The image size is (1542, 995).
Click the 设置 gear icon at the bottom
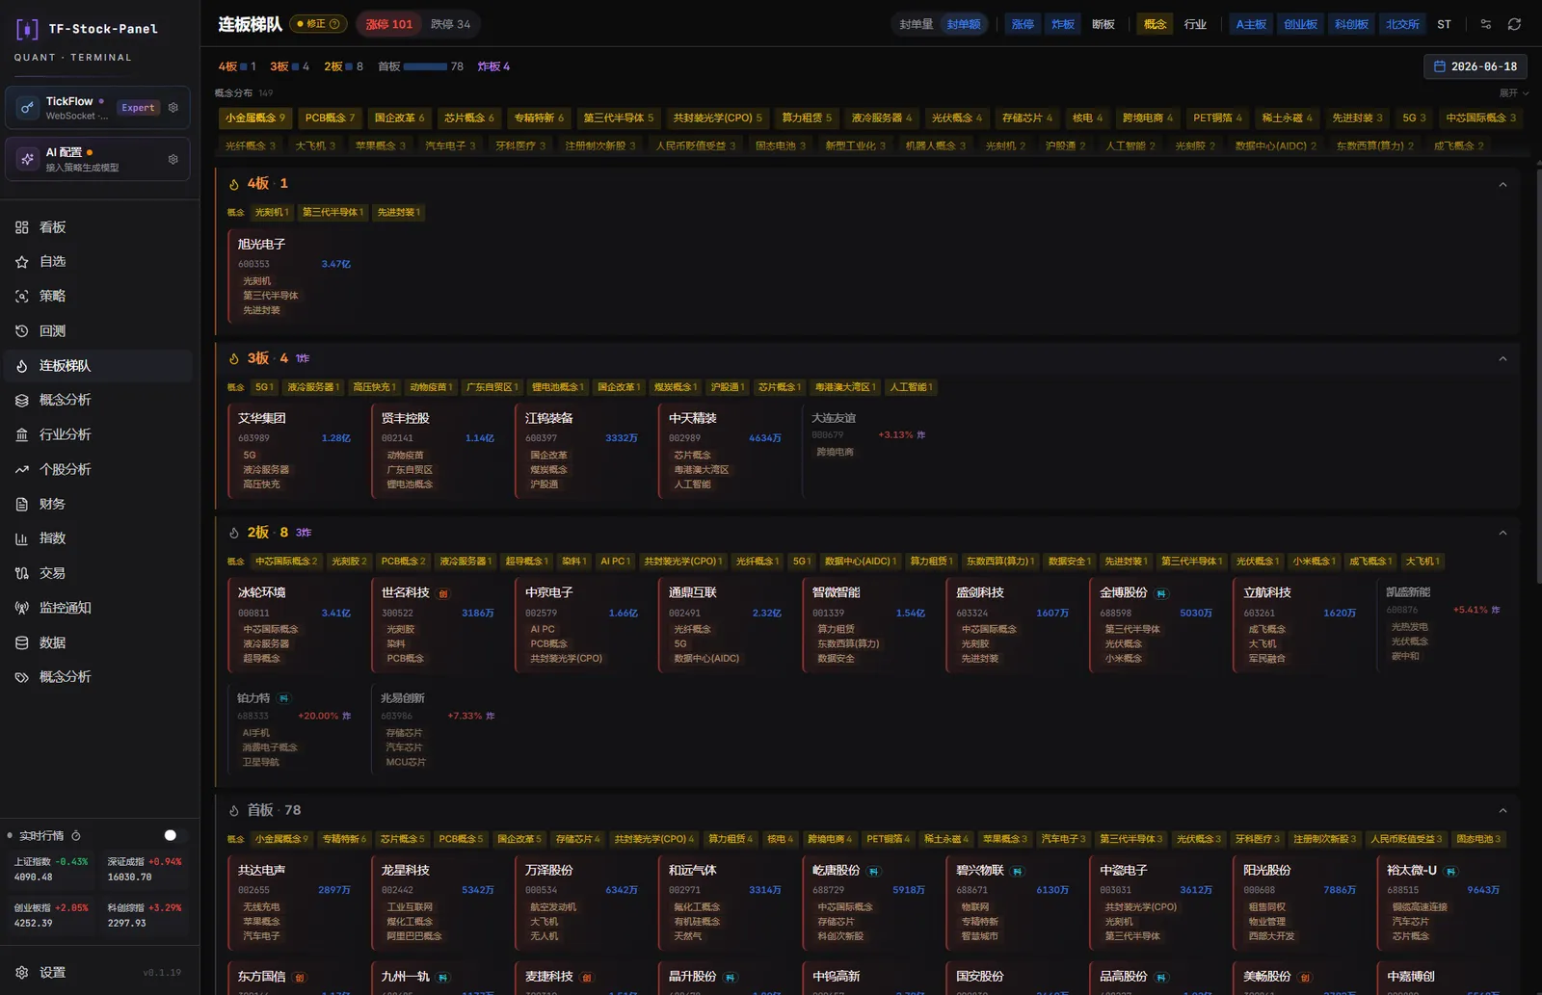(22, 972)
